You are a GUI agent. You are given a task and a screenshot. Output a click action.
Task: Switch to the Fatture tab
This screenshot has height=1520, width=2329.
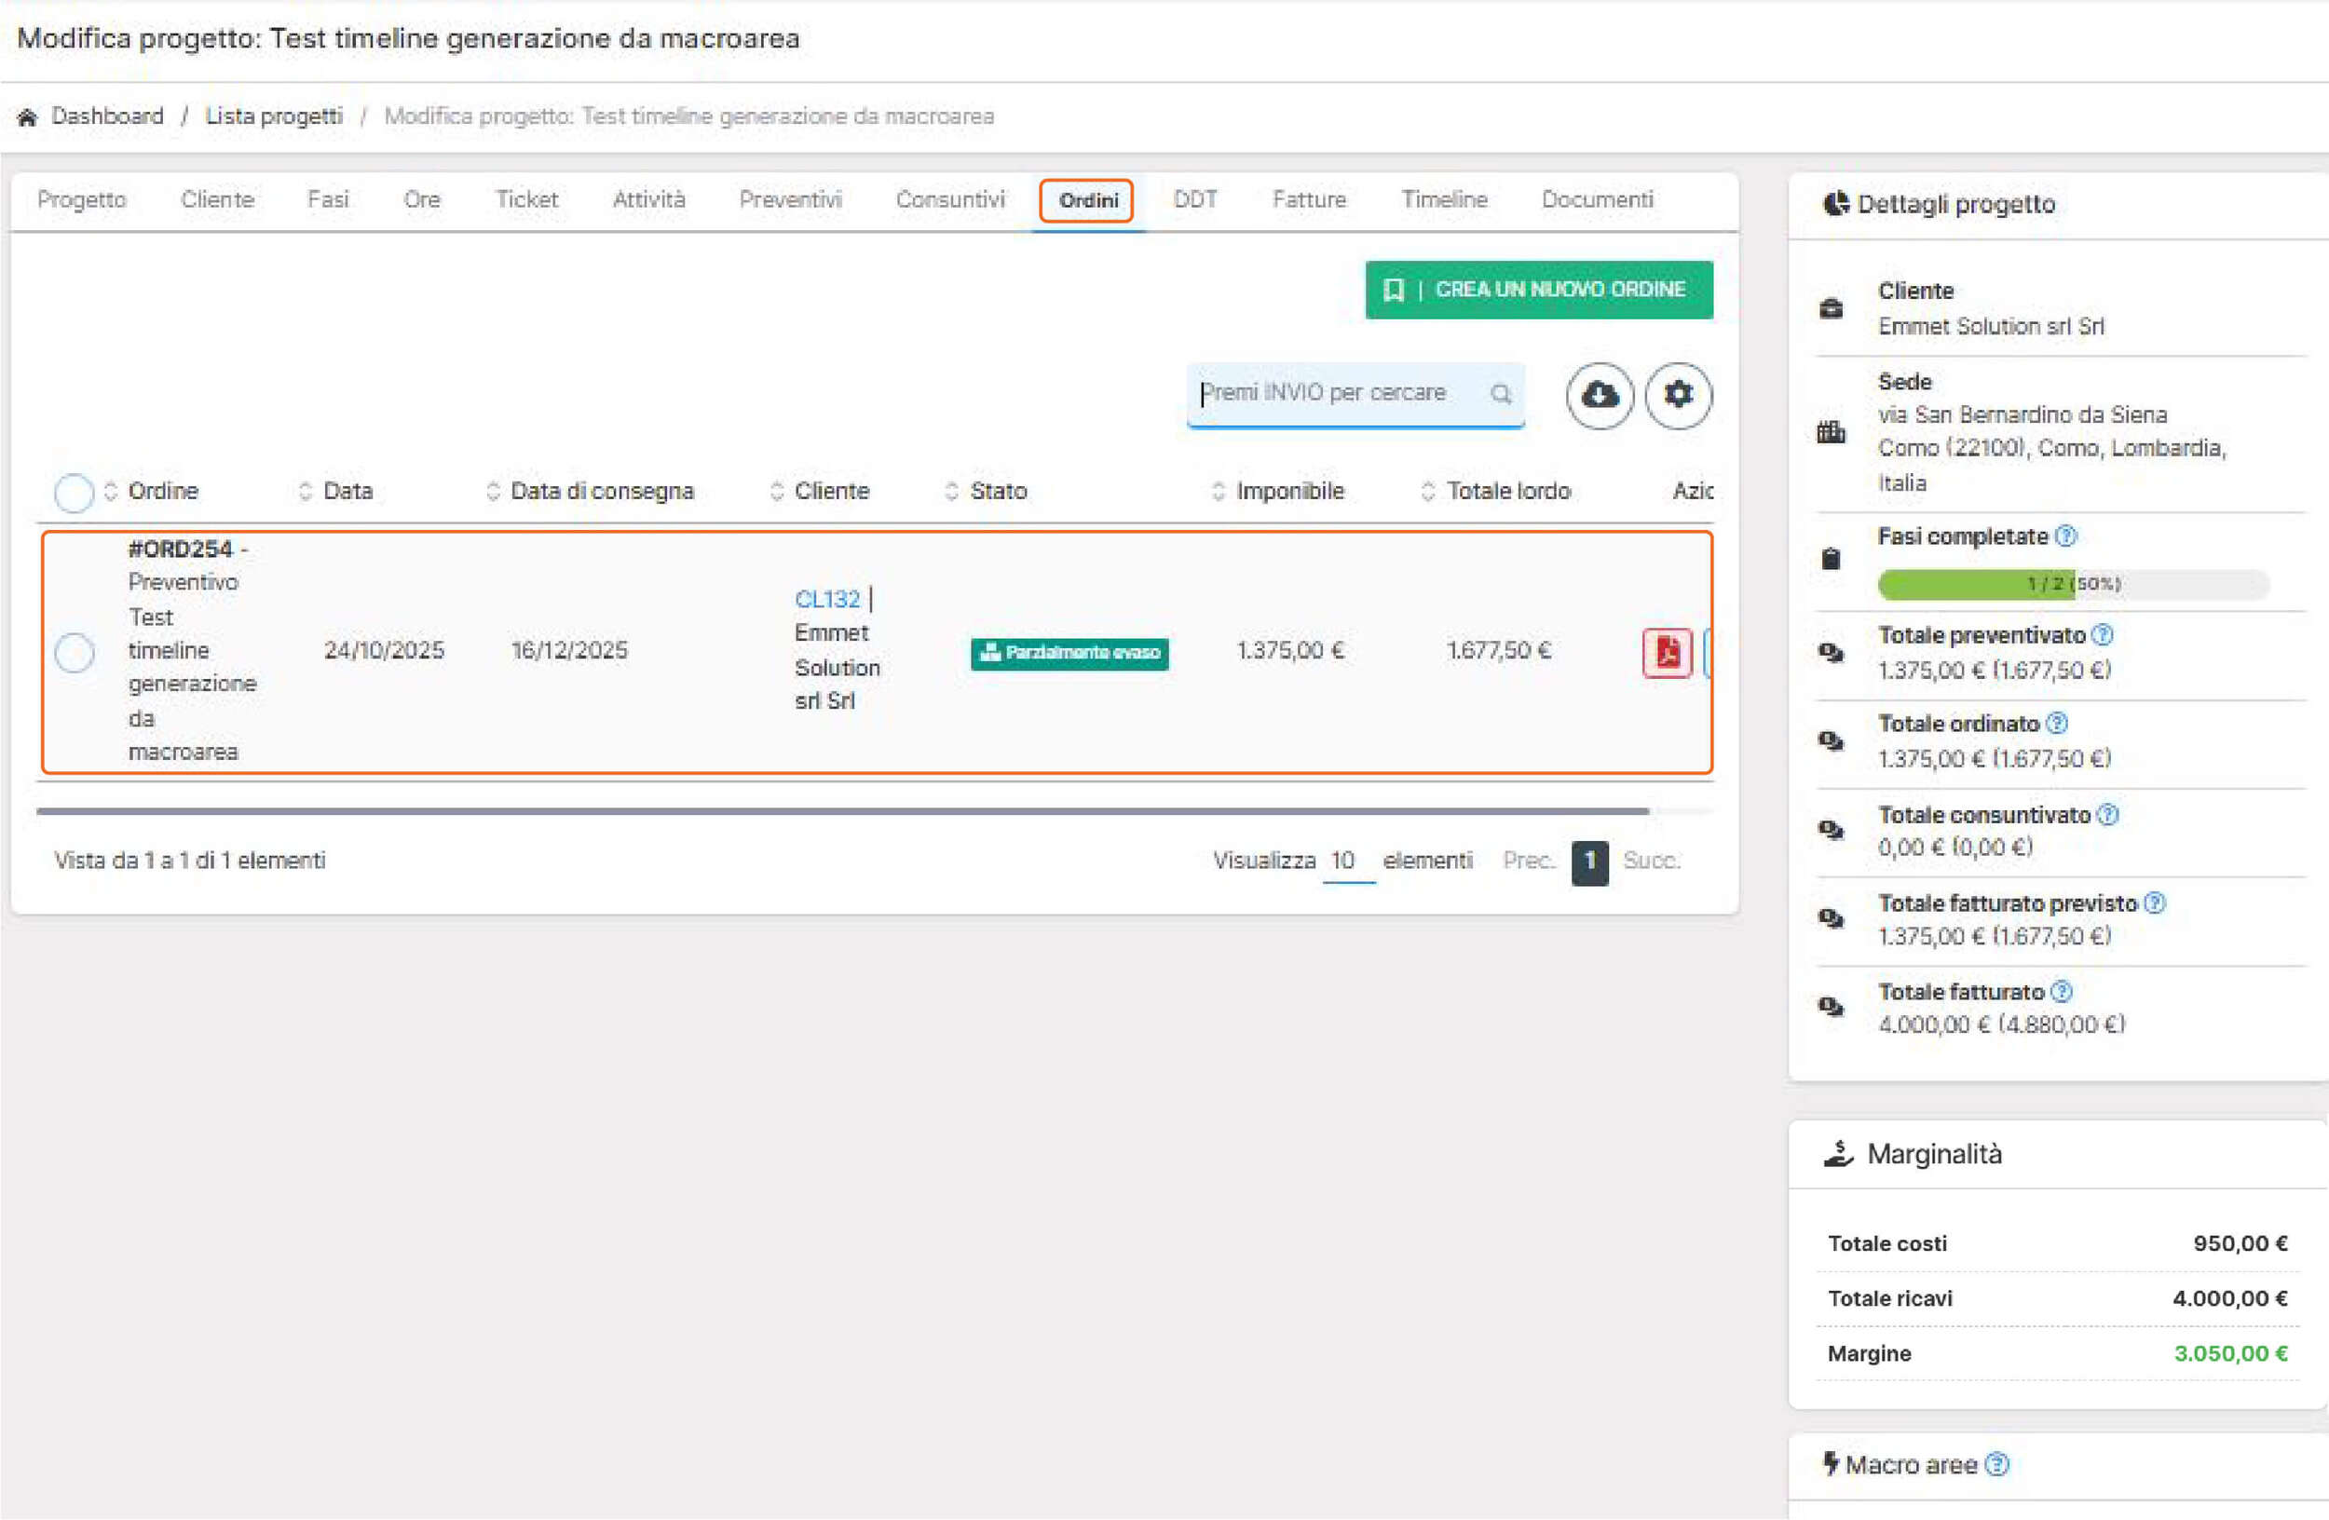[x=1308, y=199]
